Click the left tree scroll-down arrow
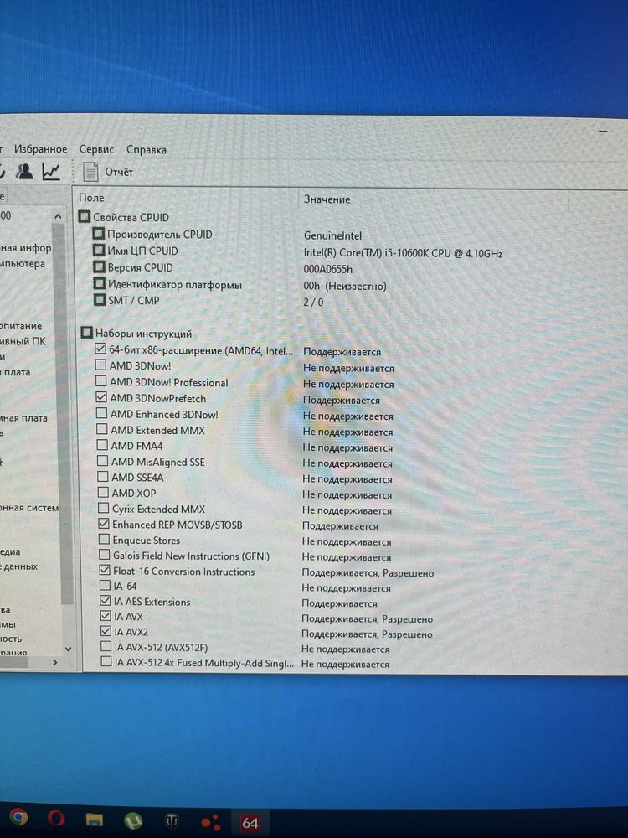The height and width of the screenshot is (838, 628). point(68,649)
